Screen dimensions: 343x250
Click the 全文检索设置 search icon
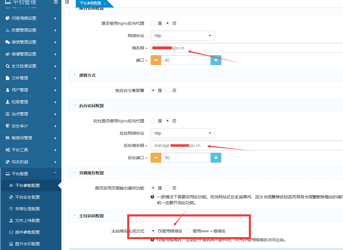pyautogui.click(x=8, y=66)
